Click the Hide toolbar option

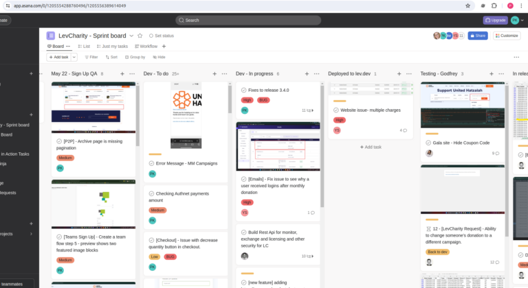click(x=159, y=57)
